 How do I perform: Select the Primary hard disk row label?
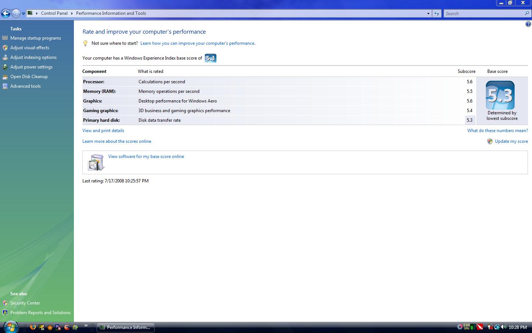pyautogui.click(x=102, y=120)
